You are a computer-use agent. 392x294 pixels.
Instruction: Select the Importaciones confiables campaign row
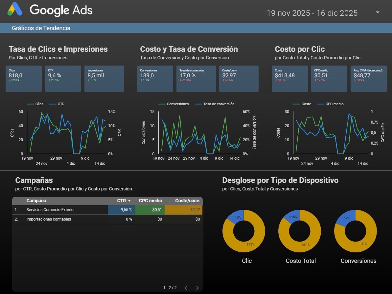[x=49, y=219]
